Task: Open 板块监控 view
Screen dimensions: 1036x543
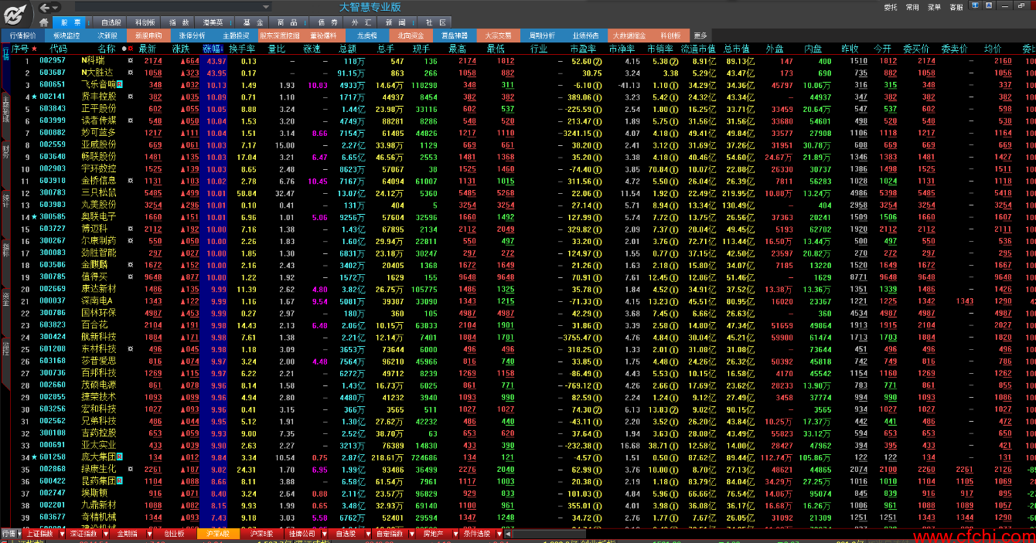Action: pyautogui.click(x=66, y=36)
